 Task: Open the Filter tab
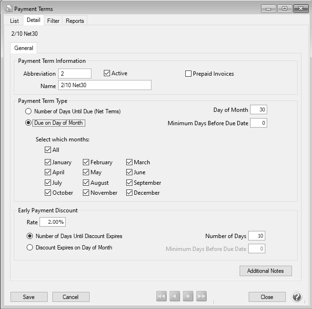pyautogui.click(x=53, y=20)
